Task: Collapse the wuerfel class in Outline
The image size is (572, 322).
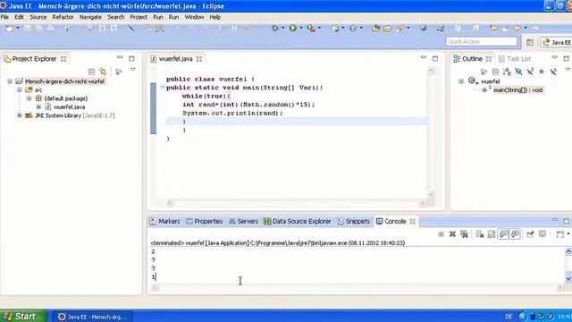Action: tap(461, 81)
